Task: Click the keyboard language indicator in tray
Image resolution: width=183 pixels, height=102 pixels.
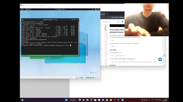Action: tap(152, 100)
